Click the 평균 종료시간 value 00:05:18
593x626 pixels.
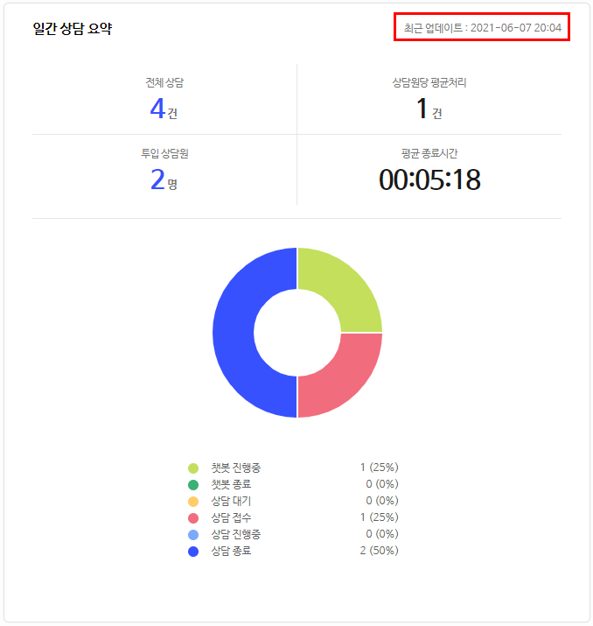click(429, 179)
